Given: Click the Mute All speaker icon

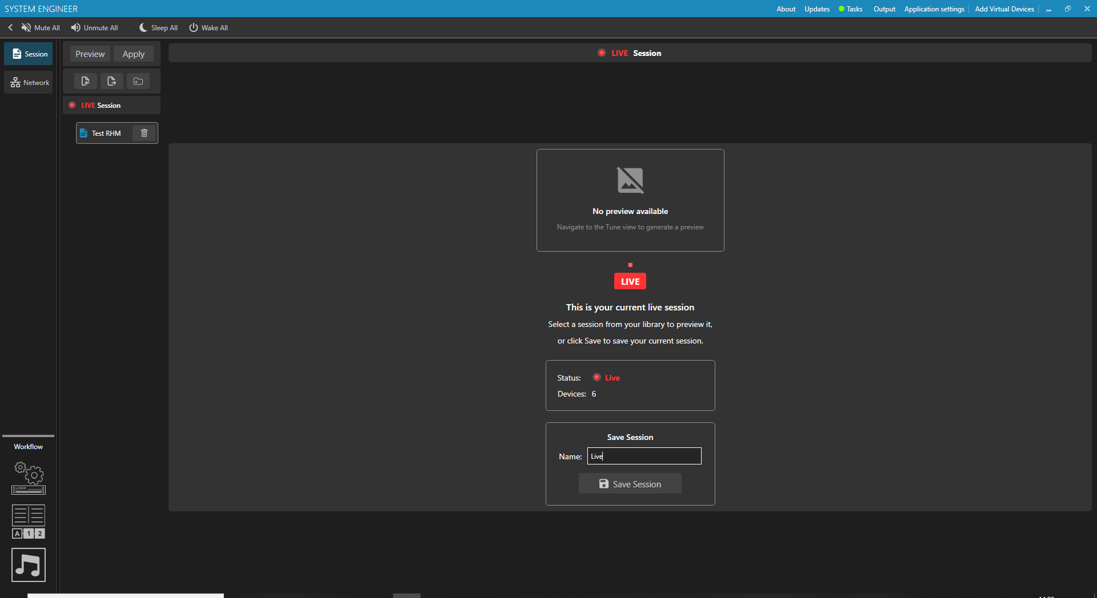Looking at the screenshot, I should (x=26, y=27).
